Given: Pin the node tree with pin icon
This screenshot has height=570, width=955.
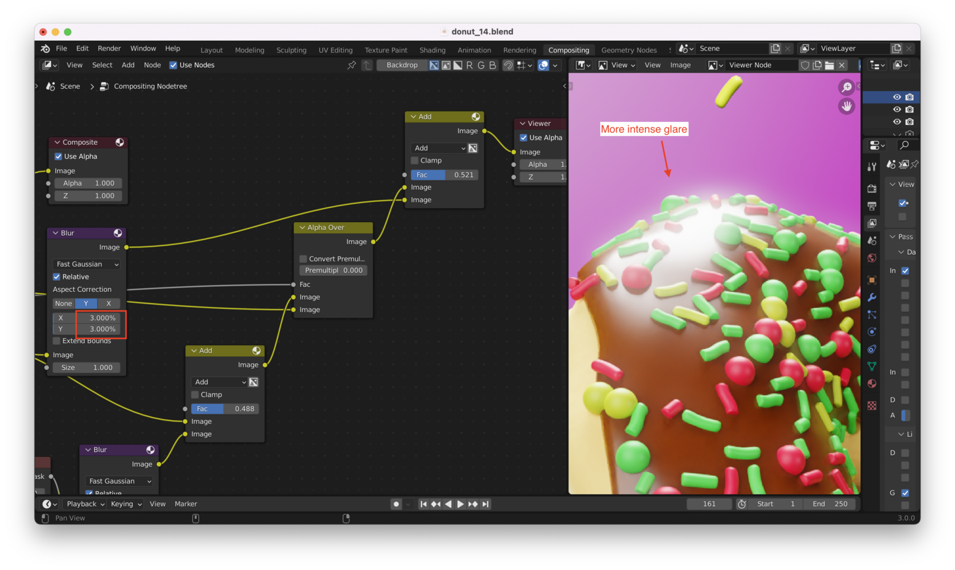Looking at the screenshot, I should coord(351,65).
